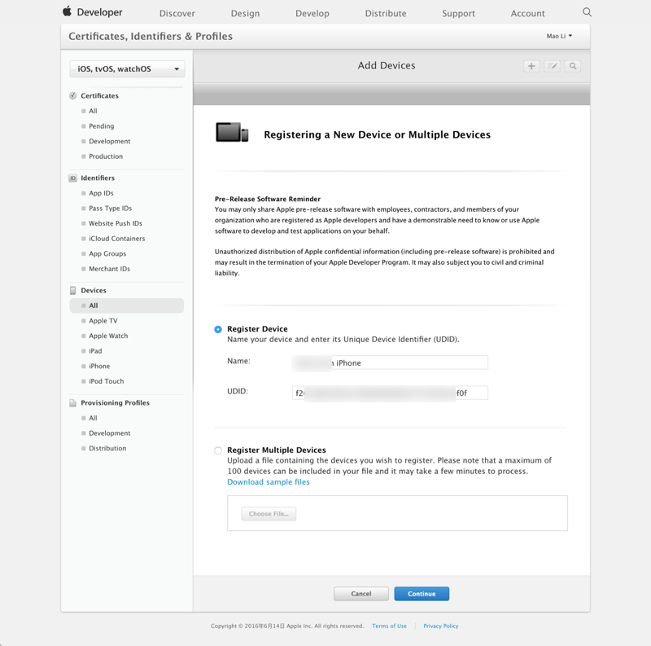
Task: Open the iOS, tvOS, watchOS platform dropdown
Action: click(x=127, y=69)
